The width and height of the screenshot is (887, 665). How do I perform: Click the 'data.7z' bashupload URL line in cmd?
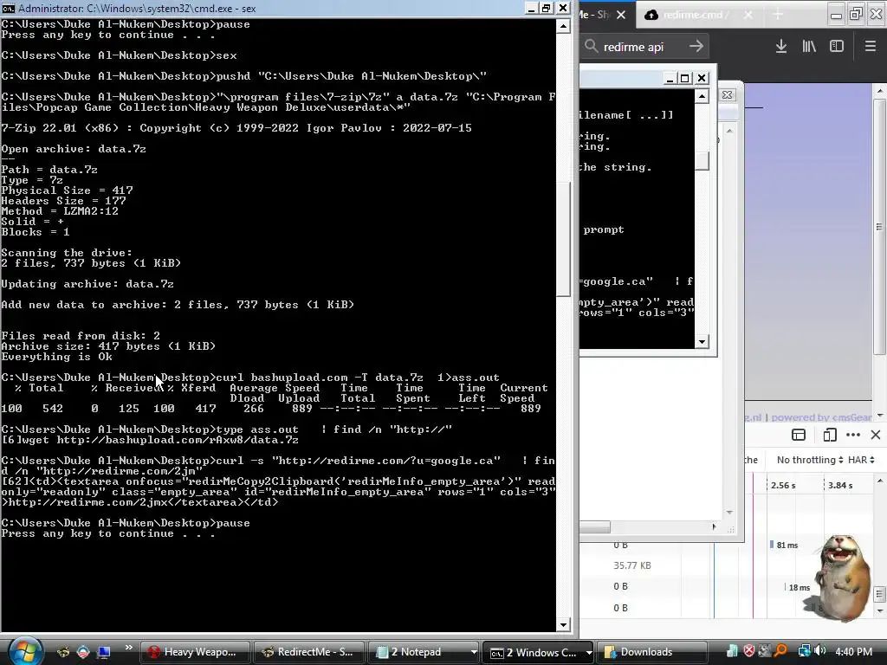(150, 439)
